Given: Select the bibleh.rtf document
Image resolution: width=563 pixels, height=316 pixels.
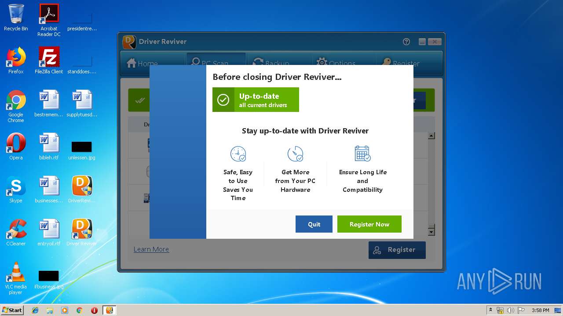Looking at the screenshot, I should 49,147.
